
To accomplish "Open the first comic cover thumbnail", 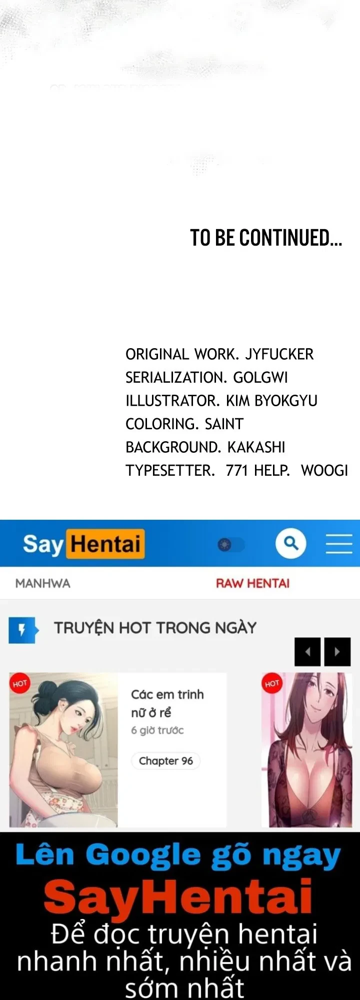I will point(63,750).
